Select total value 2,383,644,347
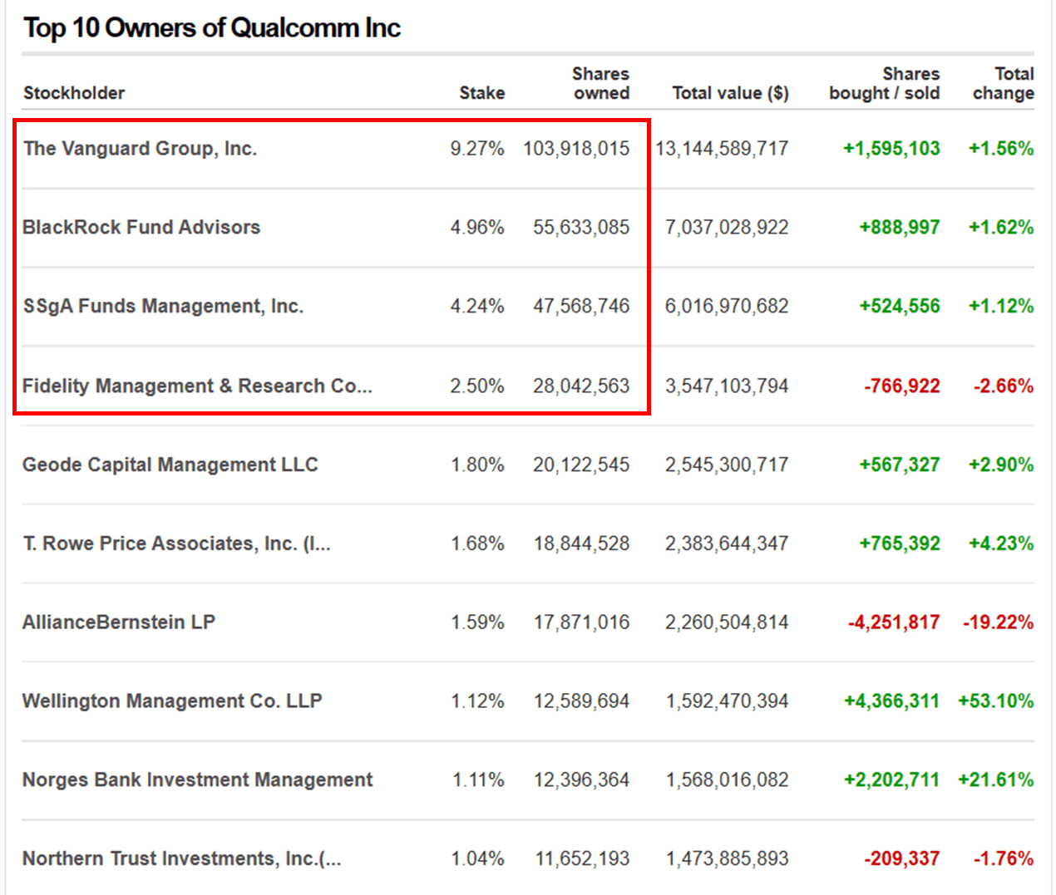The height and width of the screenshot is (895, 1056). point(727,543)
